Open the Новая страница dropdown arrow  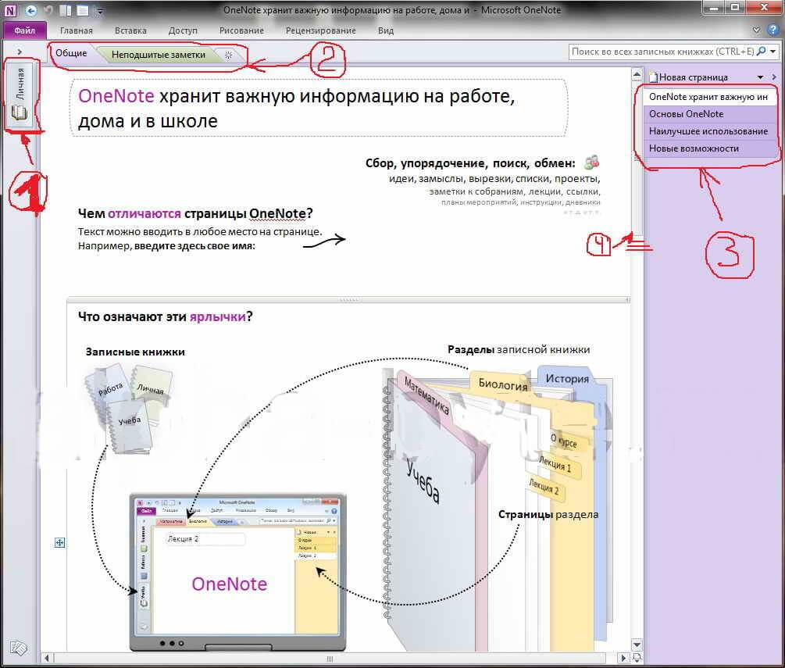tap(761, 77)
